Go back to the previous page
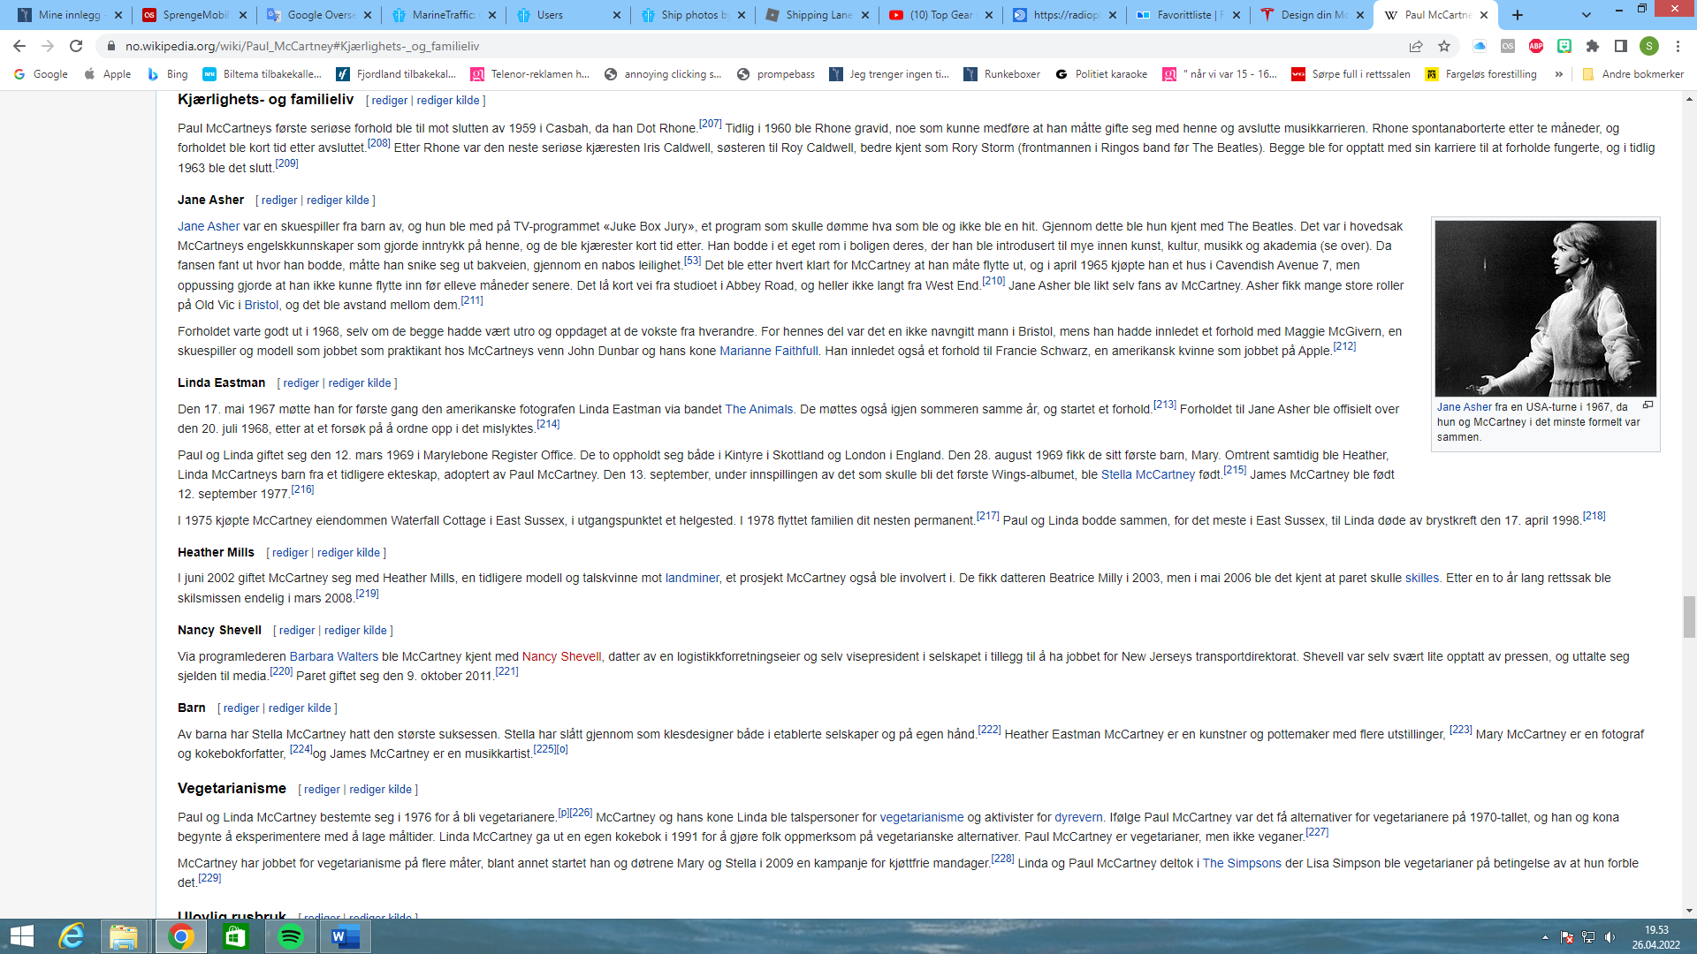Viewport: 1697px width, 954px height. point(19,46)
